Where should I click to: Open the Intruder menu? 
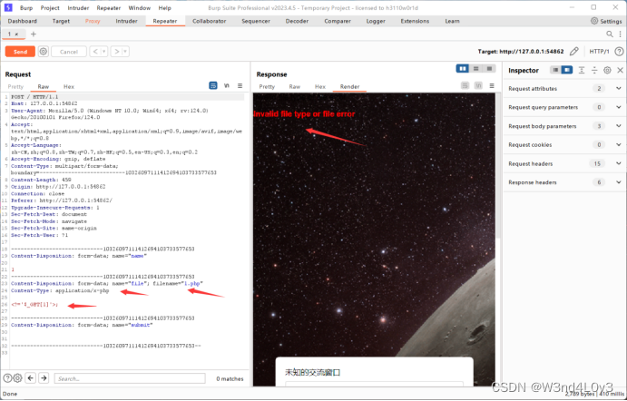click(78, 7)
